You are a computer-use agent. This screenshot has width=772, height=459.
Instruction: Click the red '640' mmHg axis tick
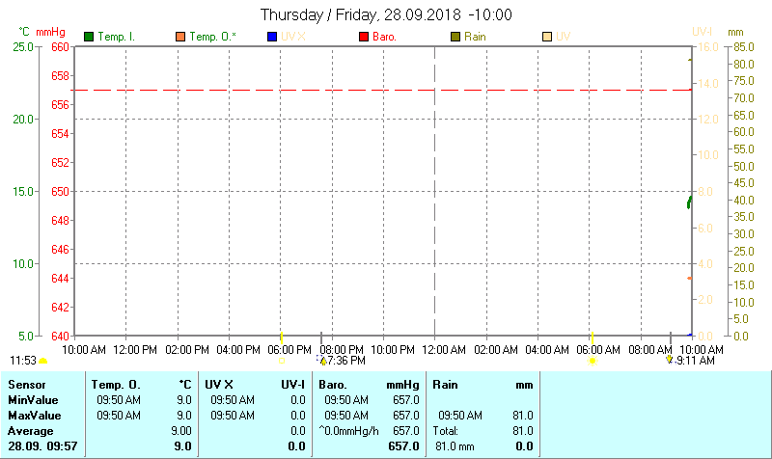click(x=60, y=337)
